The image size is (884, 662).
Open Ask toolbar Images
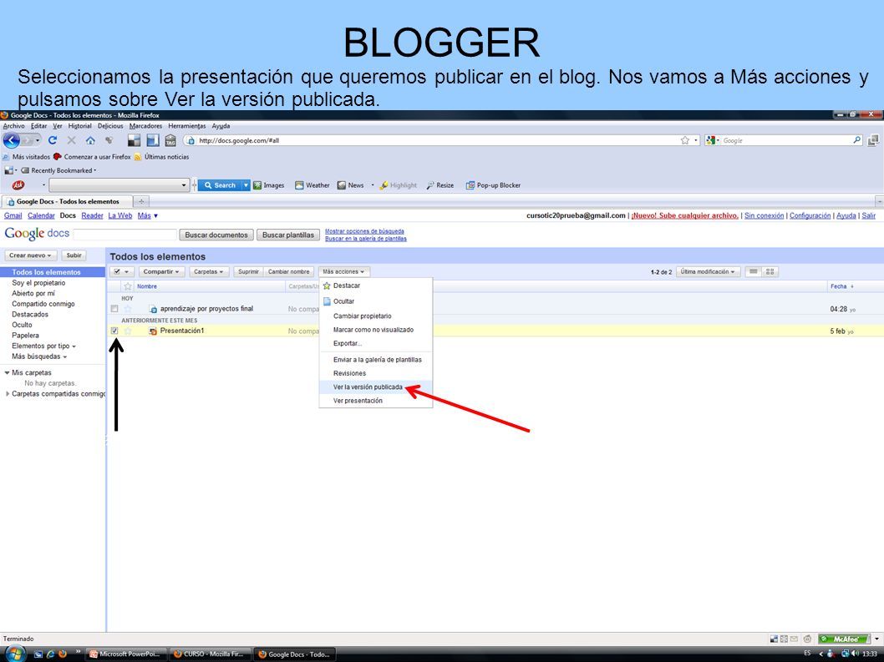tap(269, 184)
